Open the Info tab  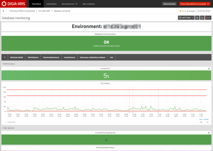coord(112,57)
